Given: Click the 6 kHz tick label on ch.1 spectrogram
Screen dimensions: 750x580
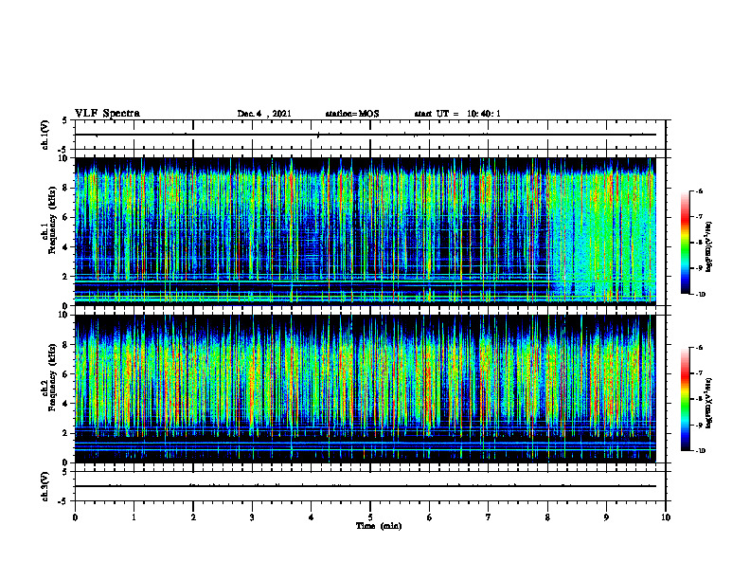Looking at the screenshot, I should click(x=66, y=218).
